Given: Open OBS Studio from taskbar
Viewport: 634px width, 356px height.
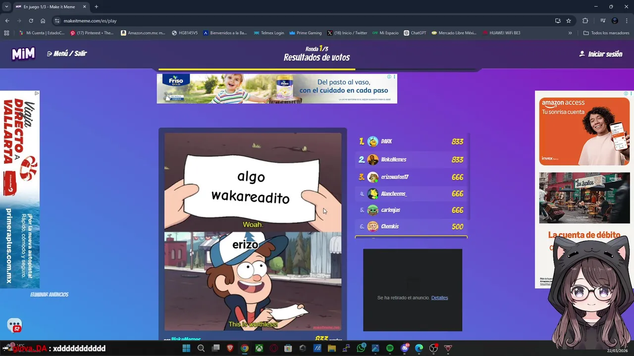Looking at the screenshot, I should tap(434, 348).
